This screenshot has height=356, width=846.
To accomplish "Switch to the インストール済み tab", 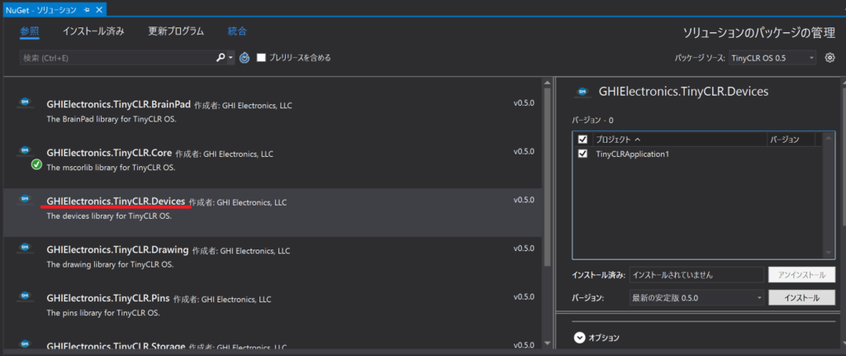I will 93,31.
